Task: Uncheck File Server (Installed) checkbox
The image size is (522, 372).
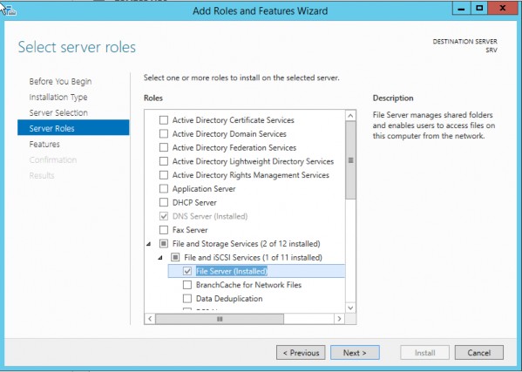Action: 187,271
